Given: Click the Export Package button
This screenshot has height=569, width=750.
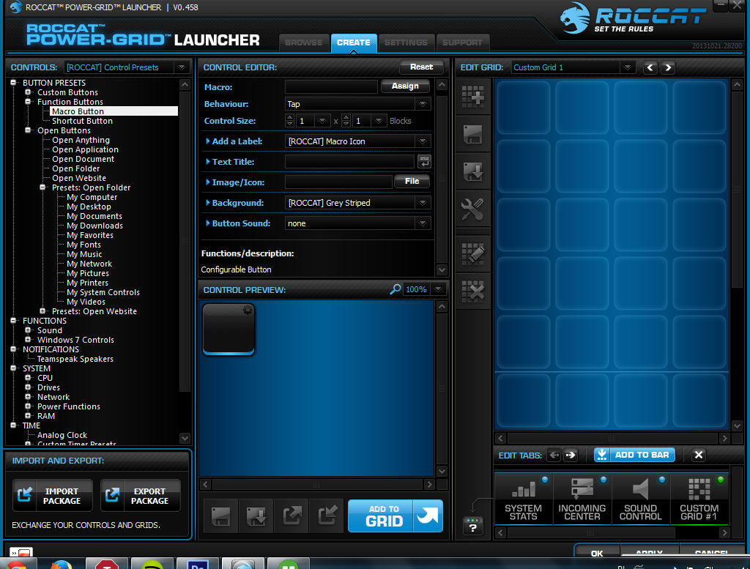Looking at the screenshot, I should [141, 496].
